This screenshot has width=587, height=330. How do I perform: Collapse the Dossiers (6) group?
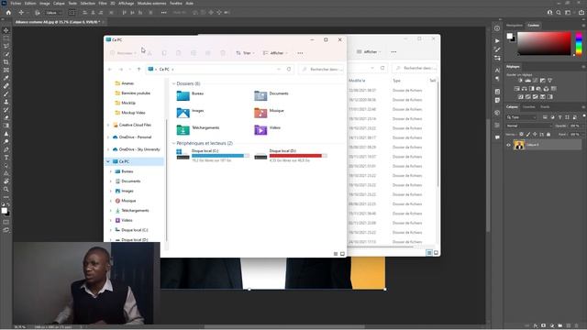(x=173, y=83)
